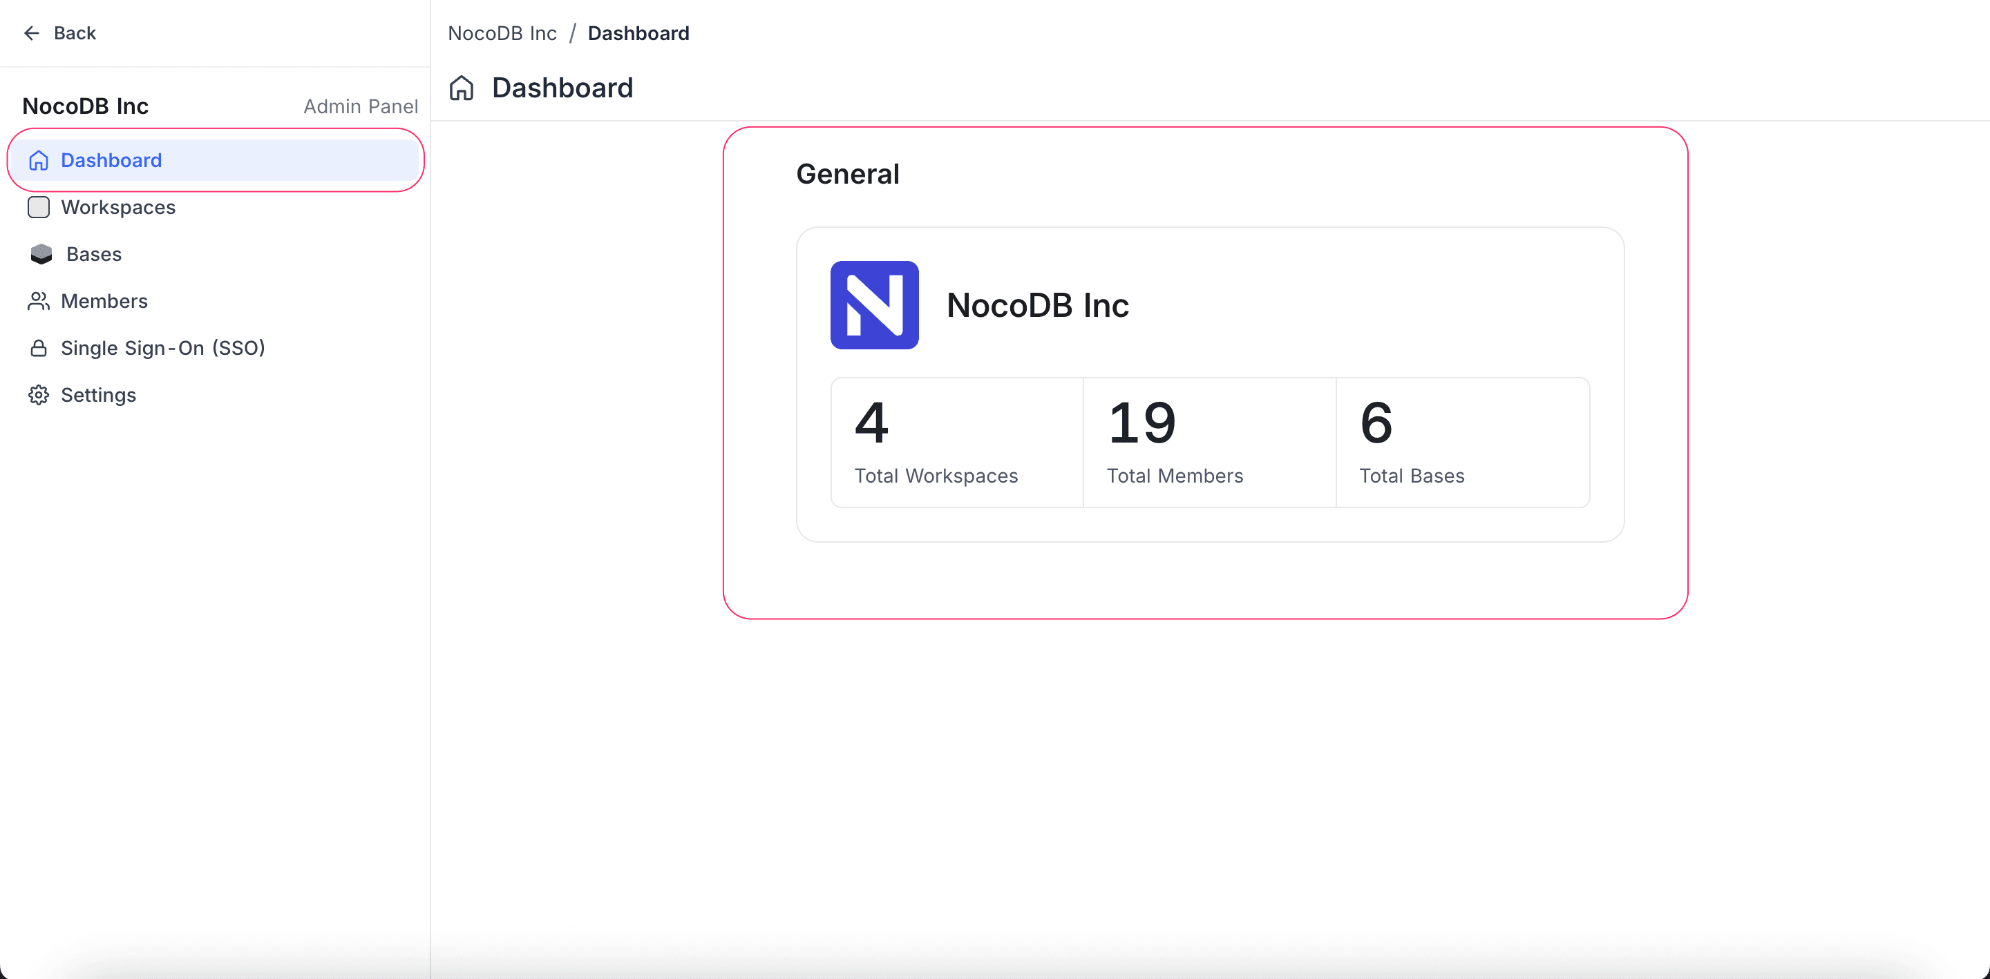Click the Dashboard home icon in sidebar
This screenshot has width=1990, height=979.
[x=39, y=161]
